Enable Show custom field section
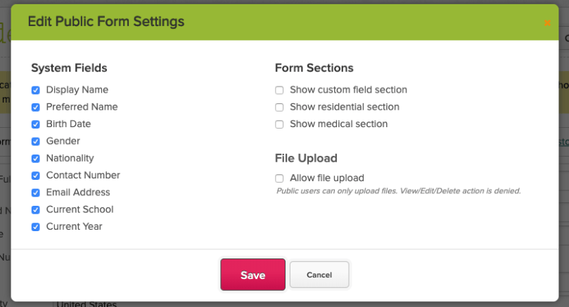Viewport: 569px width, 307px height. [x=279, y=90]
